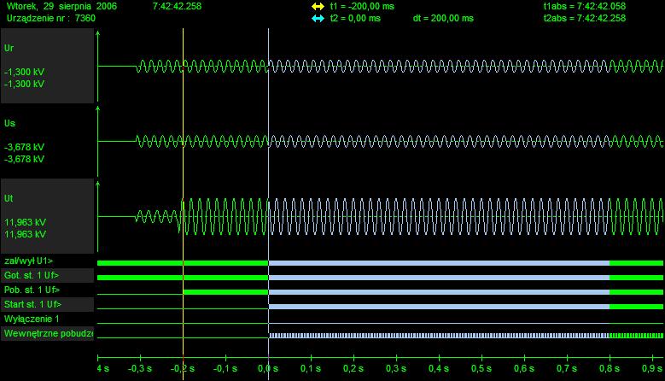
Task: Click the Got. st. 1 Uf> signal label
Action: pos(32,275)
